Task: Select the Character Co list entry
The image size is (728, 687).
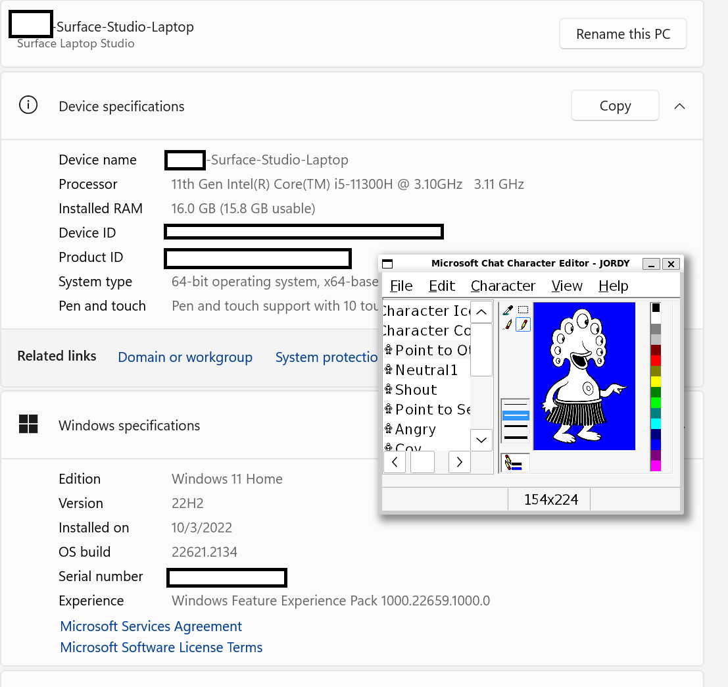Action: click(427, 330)
